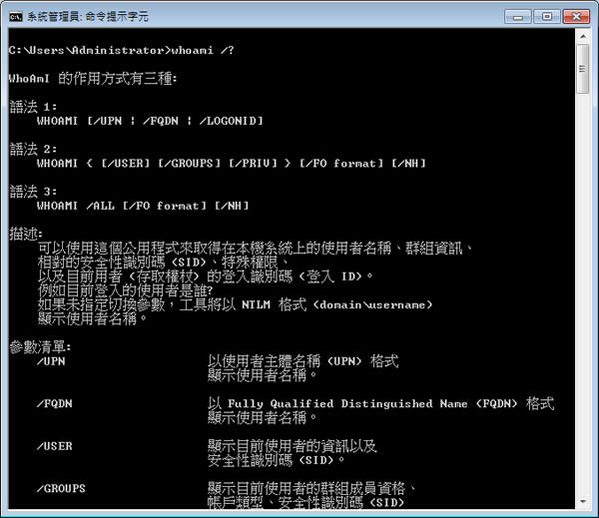Click the /FQDN parameter name in list

coord(55,404)
